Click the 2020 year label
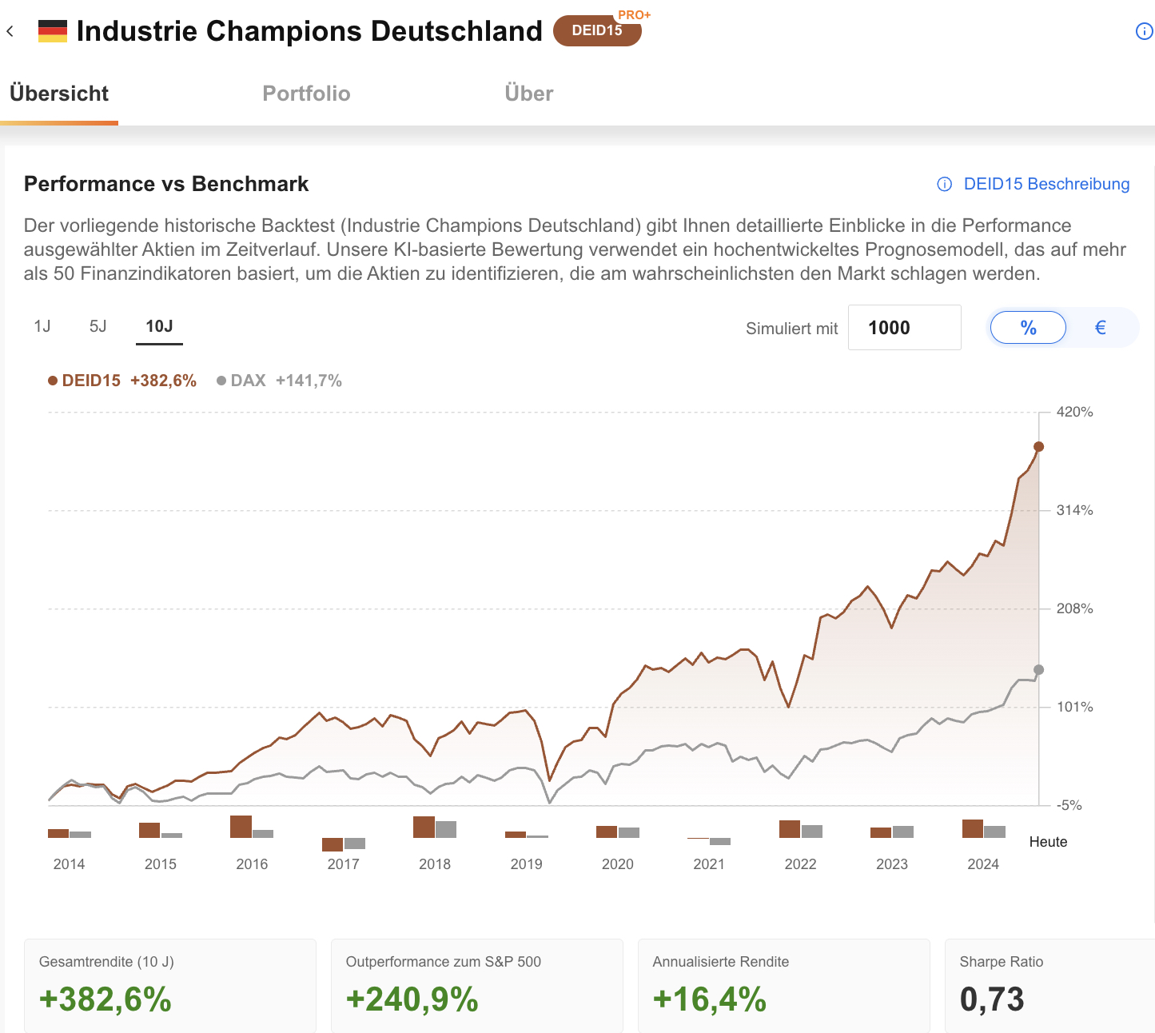This screenshot has height=1033, width=1155. [x=618, y=864]
